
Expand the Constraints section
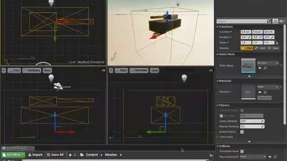[x=218, y=137]
